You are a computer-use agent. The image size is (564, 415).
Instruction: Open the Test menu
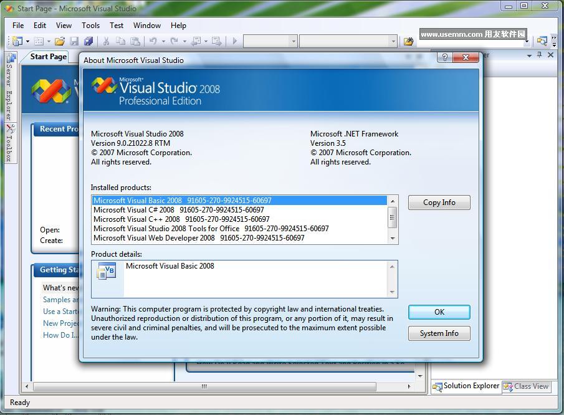(x=117, y=26)
